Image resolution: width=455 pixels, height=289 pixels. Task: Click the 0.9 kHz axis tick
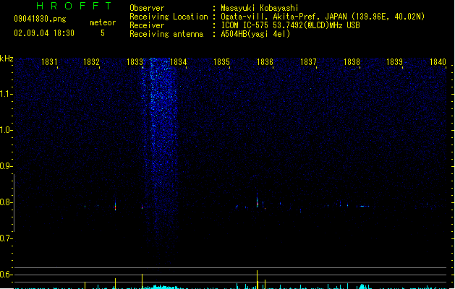[7, 166]
